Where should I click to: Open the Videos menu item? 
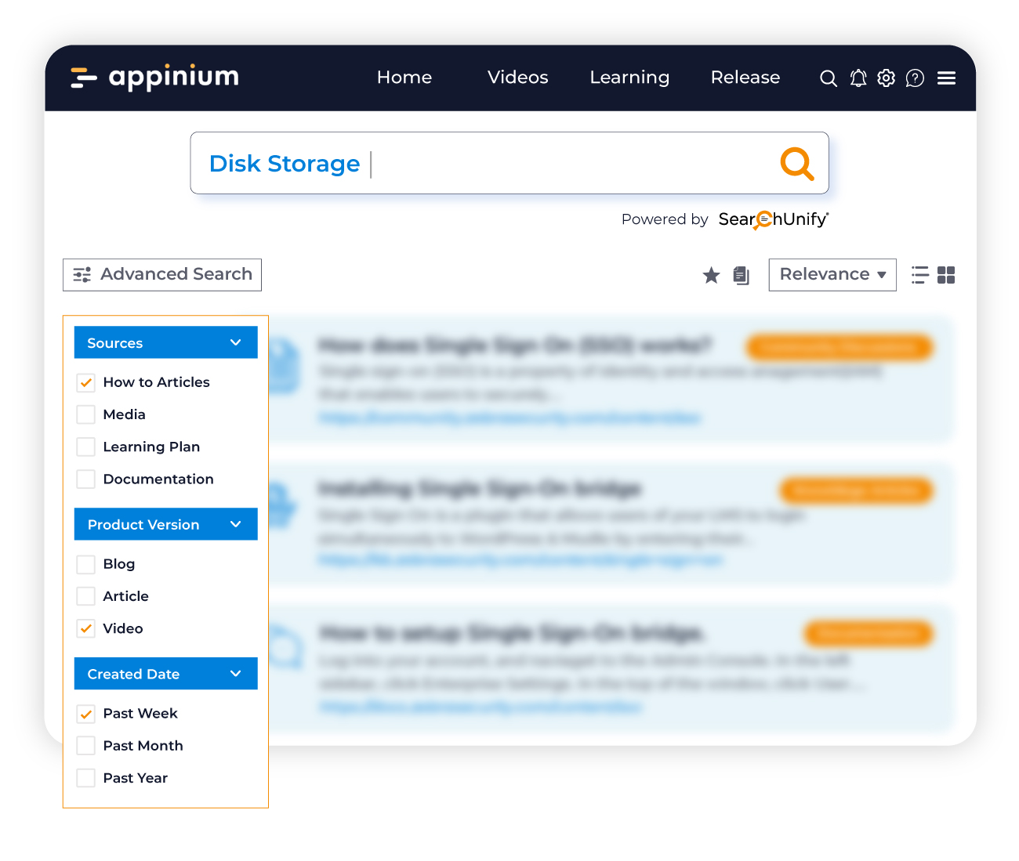click(x=518, y=78)
